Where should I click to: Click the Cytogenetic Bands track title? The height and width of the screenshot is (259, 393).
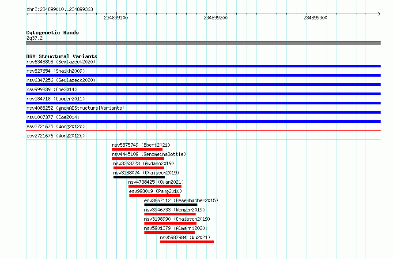53,33
